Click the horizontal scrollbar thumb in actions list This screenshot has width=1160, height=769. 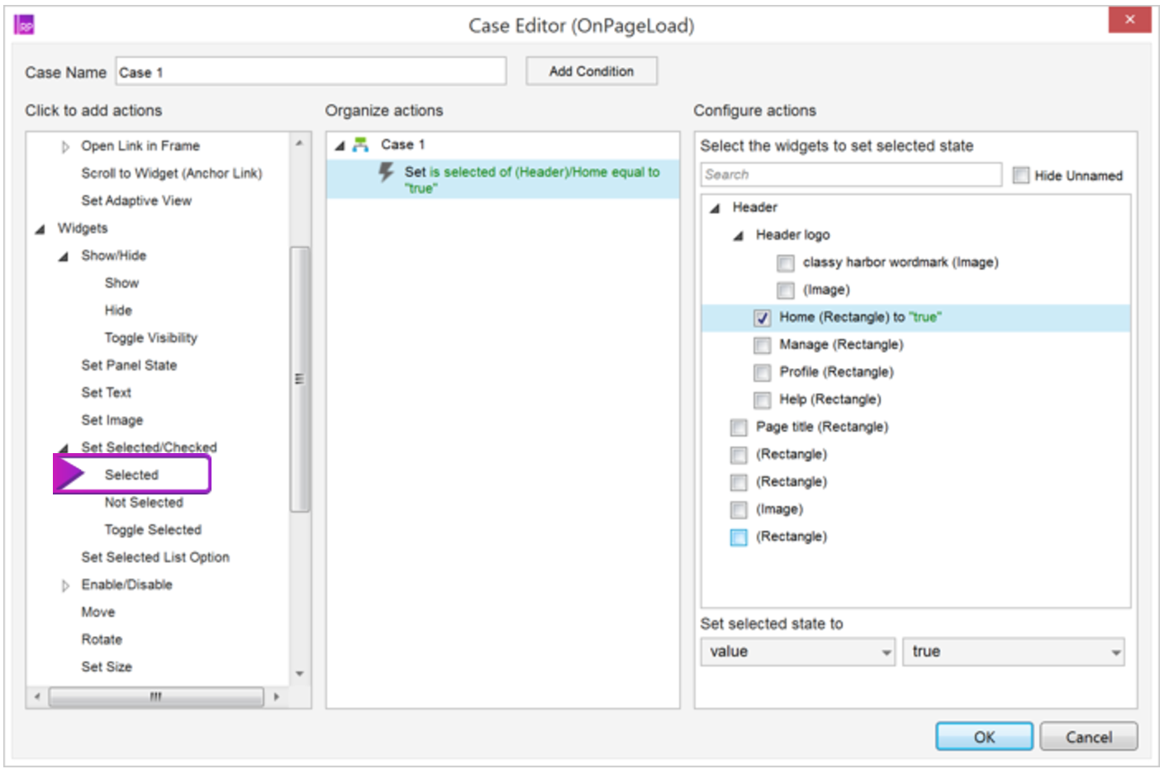coord(156,697)
